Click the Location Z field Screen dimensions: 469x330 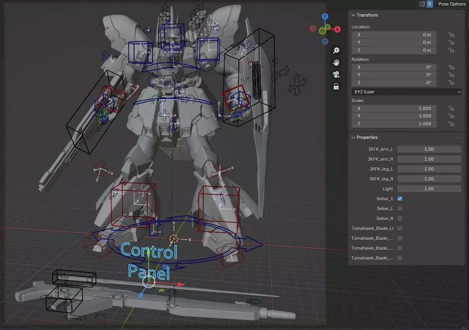tap(393, 50)
